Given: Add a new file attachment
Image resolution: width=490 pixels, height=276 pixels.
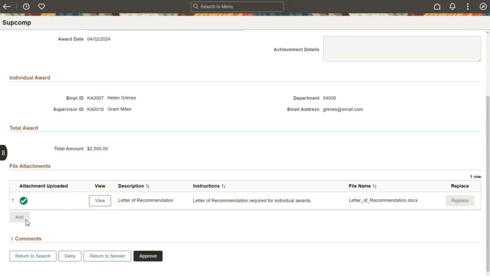Looking at the screenshot, I should (19, 217).
